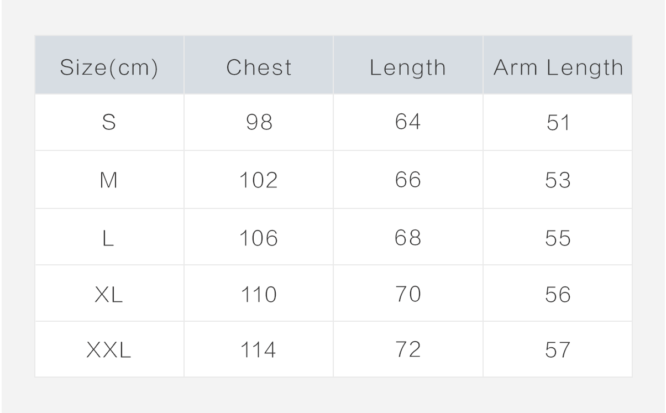Click chest value 110 for size XL
The height and width of the screenshot is (413, 666).
(x=259, y=295)
